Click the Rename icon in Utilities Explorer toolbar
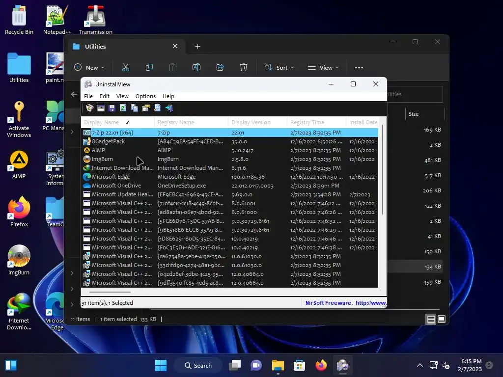Image resolution: width=503 pixels, height=377 pixels. pos(196,67)
